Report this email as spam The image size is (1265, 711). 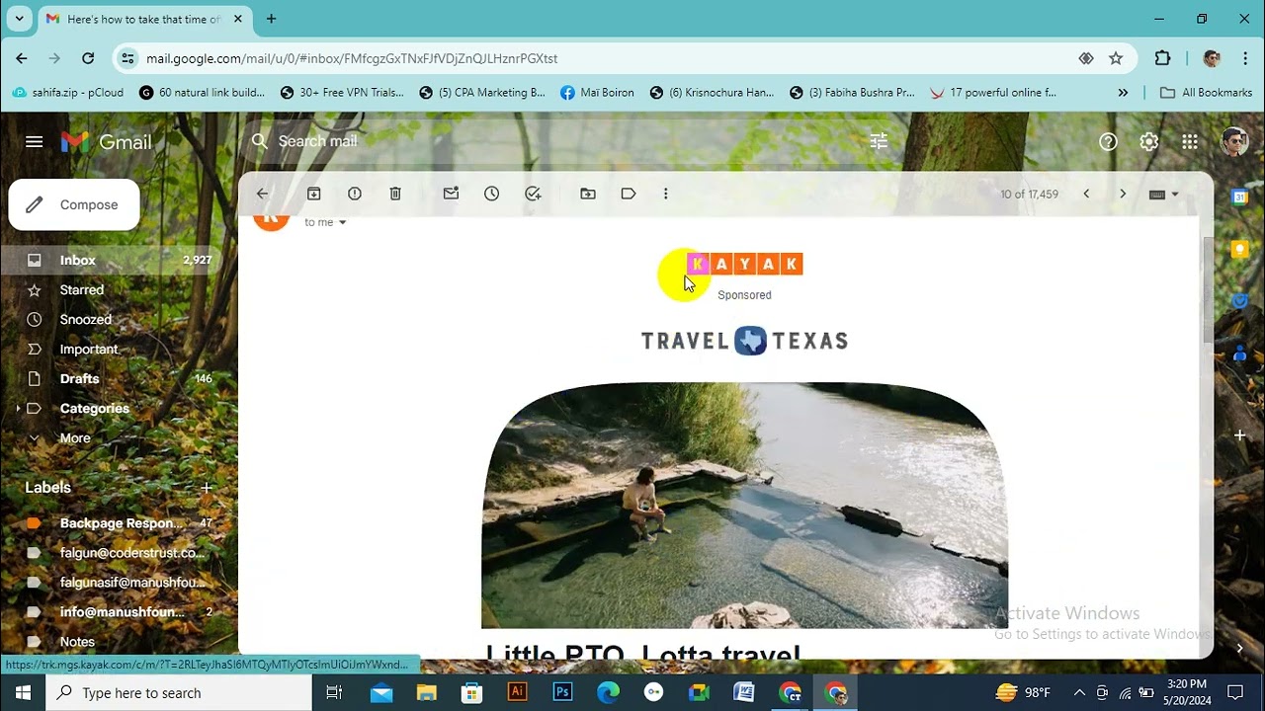click(x=355, y=194)
